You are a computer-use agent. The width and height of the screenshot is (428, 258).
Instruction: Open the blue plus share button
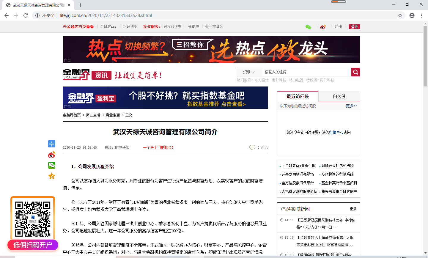coord(52,144)
